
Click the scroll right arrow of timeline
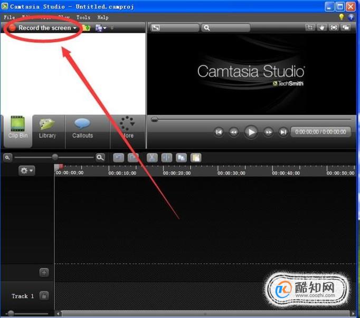click(x=353, y=314)
